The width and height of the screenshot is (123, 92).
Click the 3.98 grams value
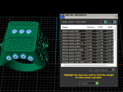[89, 62]
